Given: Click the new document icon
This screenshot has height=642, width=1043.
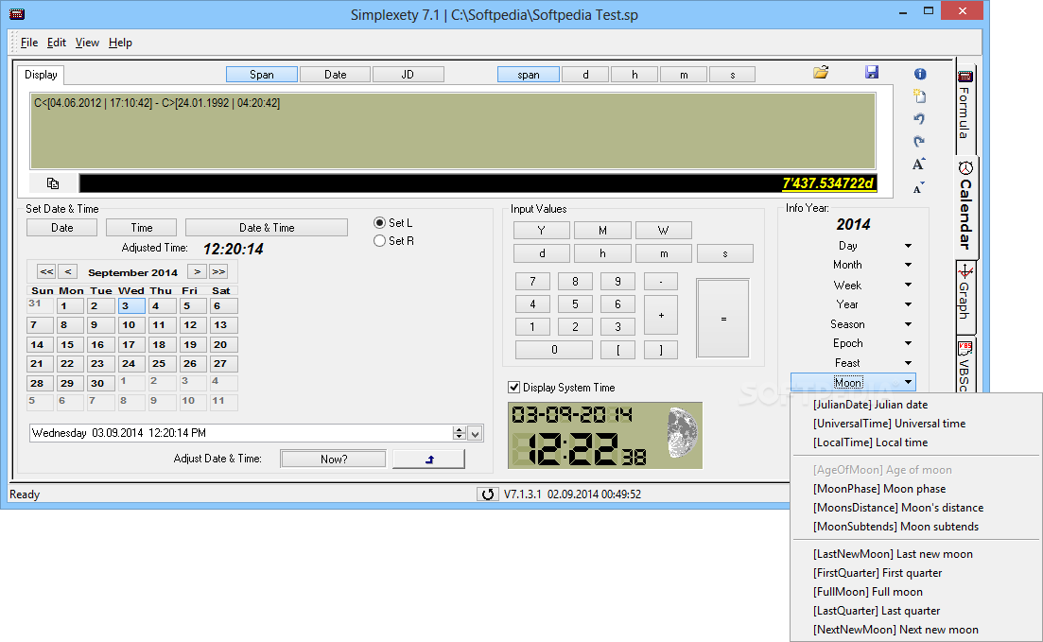Looking at the screenshot, I should [919, 95].
